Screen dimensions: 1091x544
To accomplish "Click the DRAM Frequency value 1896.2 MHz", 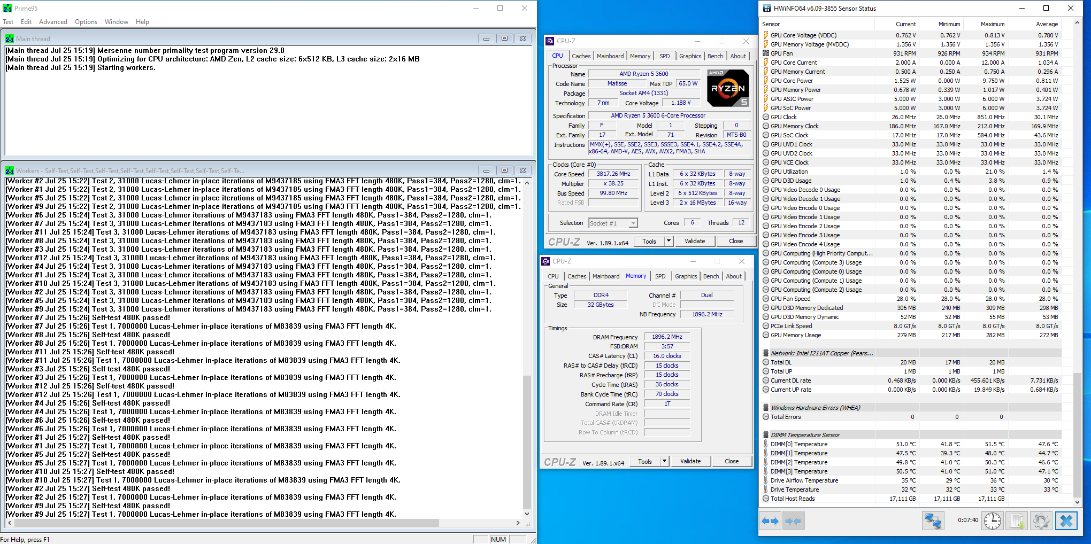I will click(667, 337).
